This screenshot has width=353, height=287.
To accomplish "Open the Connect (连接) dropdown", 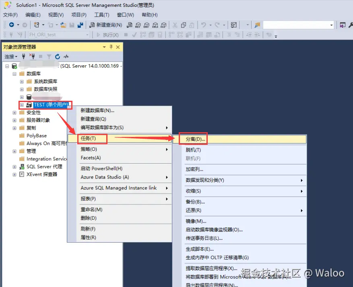I will pyautogui.click(x=11, y=56).
